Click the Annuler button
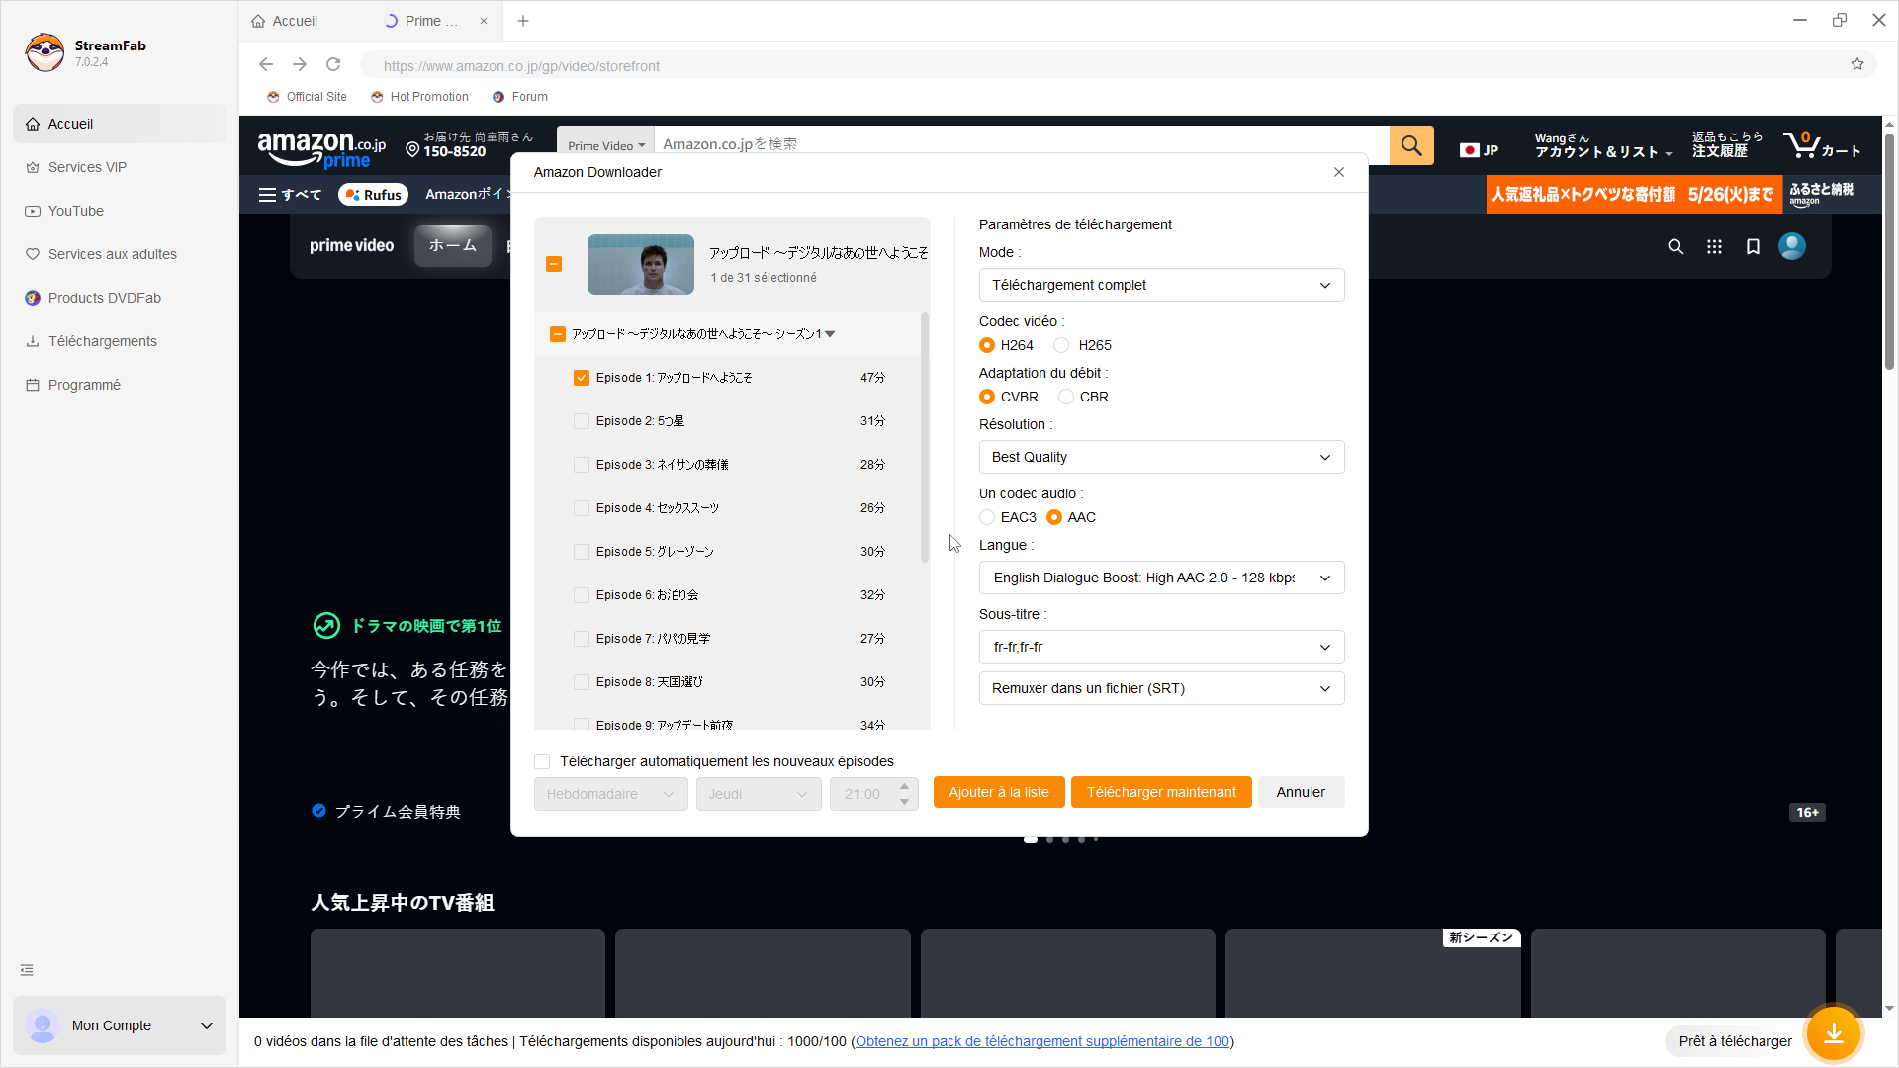1899x1068 pixels. click(1301, 792)
